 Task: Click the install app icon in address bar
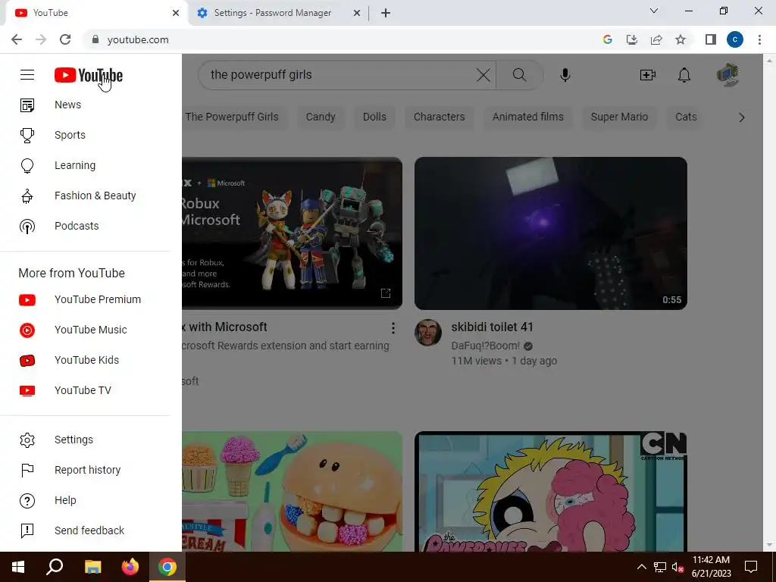click(632, 39)
